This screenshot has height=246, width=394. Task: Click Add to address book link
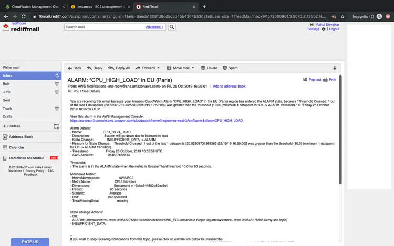(x=229, y=86)
